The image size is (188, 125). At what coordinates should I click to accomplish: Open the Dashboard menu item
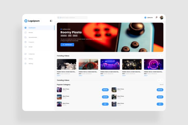(38, 28)
